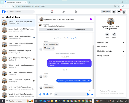Open Task View on the taskbar
Image resolution: width=129 pixels, height=103 pixels.
(36, 101)
